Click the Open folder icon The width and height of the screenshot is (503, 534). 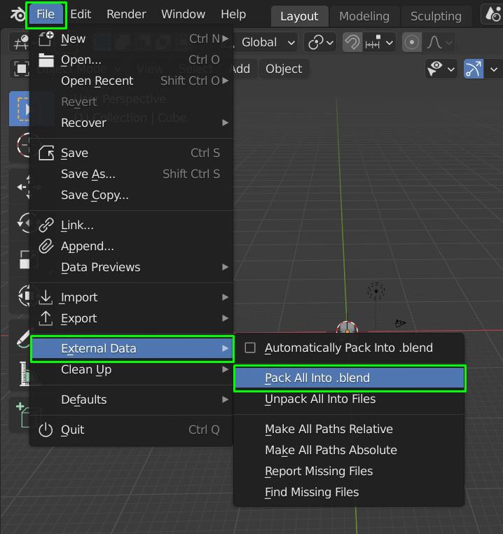pyautogui.click(x=46, y=60)
